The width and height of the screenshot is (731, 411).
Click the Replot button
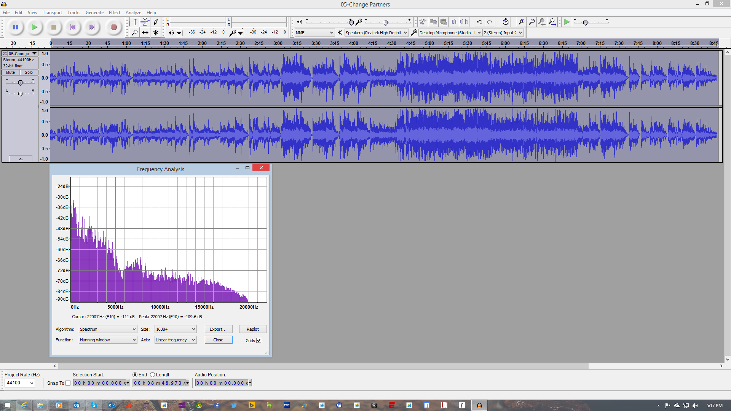pyautogui.click(x=252, y=329)
